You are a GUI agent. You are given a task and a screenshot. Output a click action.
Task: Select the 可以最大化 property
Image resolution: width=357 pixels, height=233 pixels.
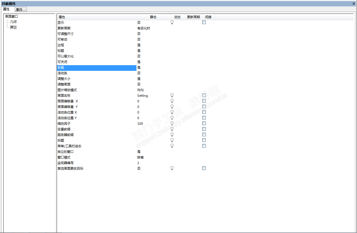(66, 56)
